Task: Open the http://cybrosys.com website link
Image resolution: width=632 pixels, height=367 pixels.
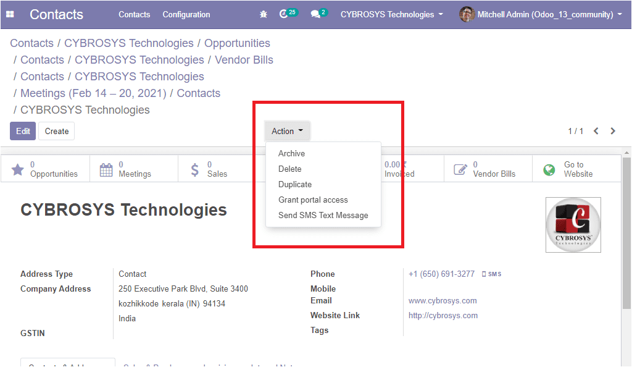Action: (x=443, y=316)
